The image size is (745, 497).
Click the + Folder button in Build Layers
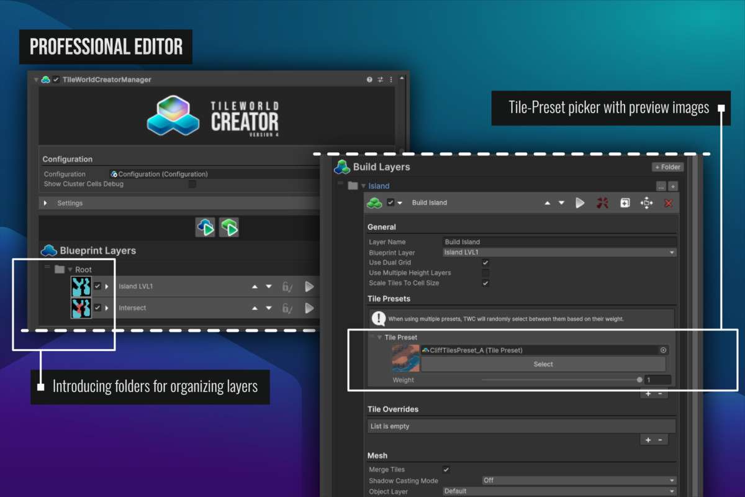click(x=667, y=167)
